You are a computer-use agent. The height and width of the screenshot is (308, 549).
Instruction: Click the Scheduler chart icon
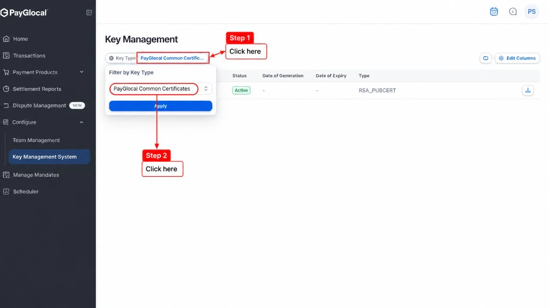click(6, 191)
